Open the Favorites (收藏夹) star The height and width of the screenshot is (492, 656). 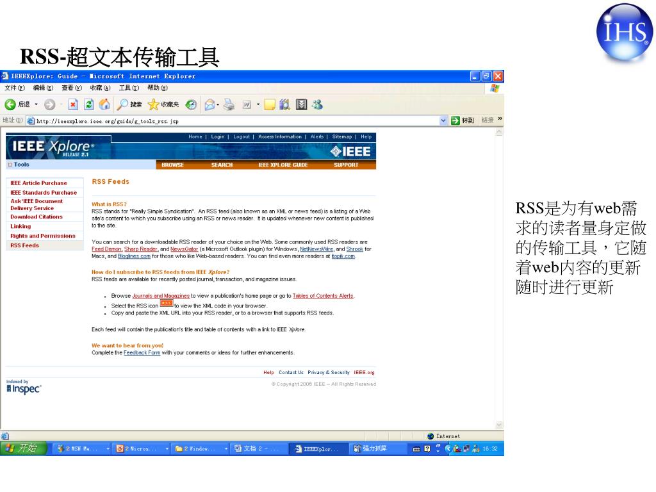[154, 104]
